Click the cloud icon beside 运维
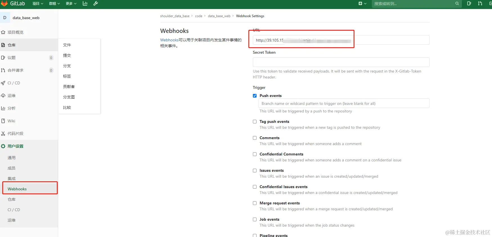This screenshot has height=237, width=492. click(x=3, y=96)
